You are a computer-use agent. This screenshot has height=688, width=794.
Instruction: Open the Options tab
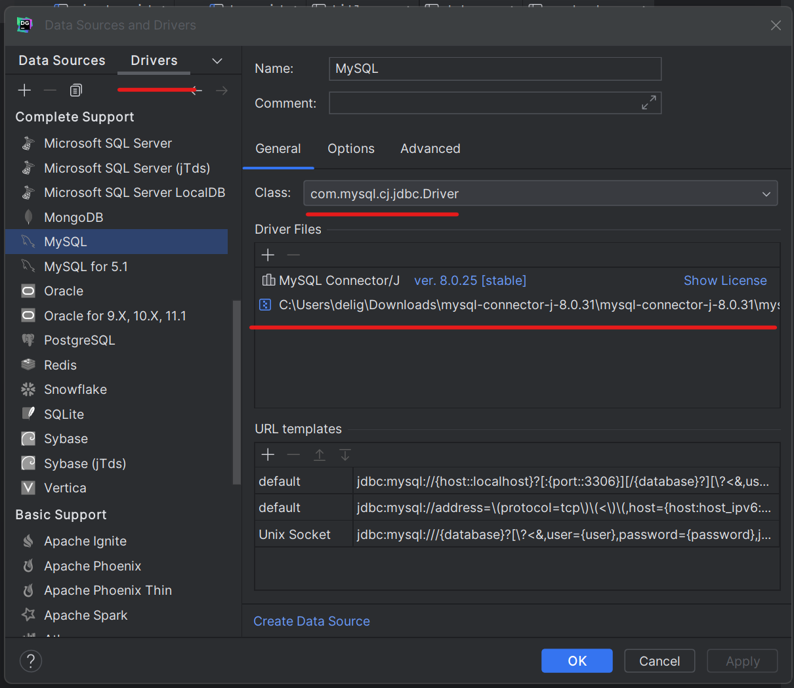[x=351, y=148]
